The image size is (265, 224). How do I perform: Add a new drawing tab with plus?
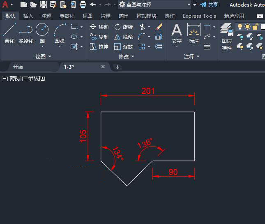(x=118, y=67)
